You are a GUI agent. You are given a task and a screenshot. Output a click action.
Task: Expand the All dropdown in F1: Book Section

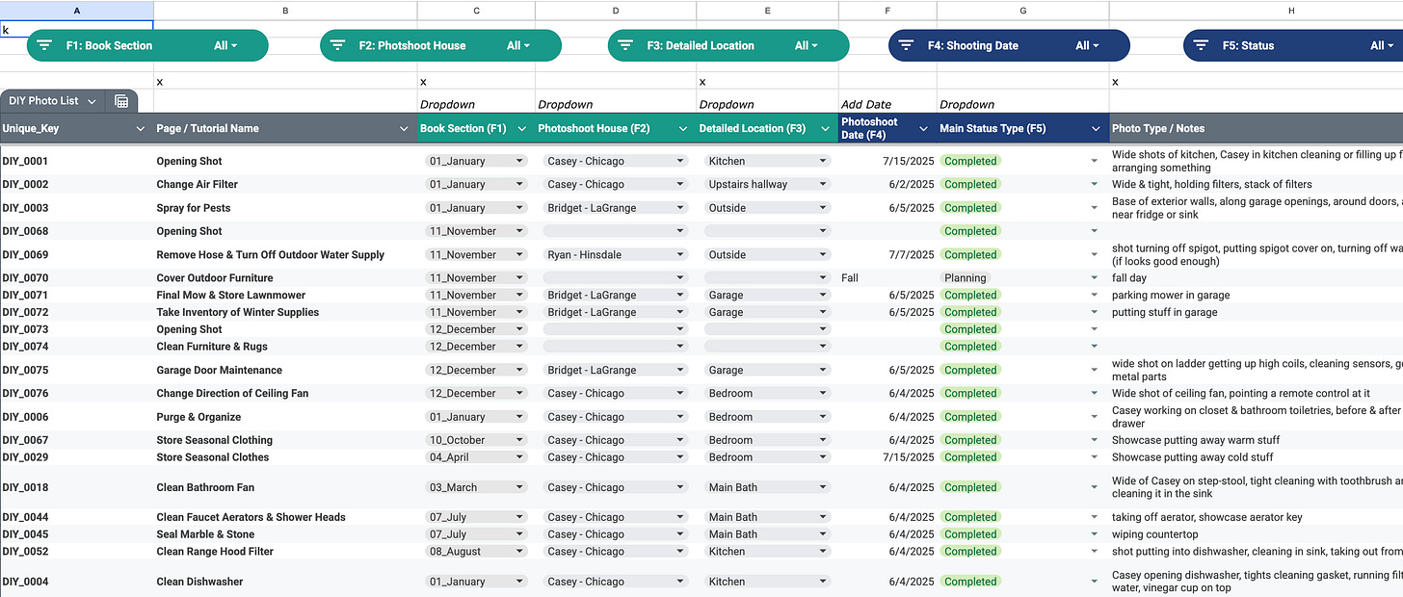225,45
